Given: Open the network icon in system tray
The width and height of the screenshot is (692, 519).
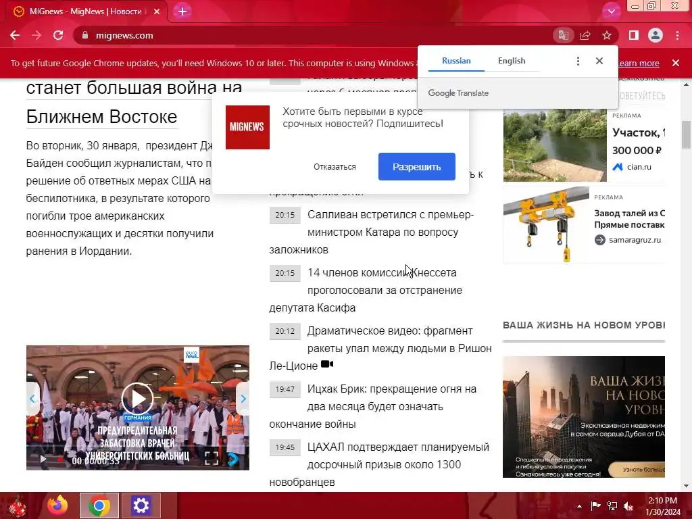Looking at the screenshot, I should [612, 505].
